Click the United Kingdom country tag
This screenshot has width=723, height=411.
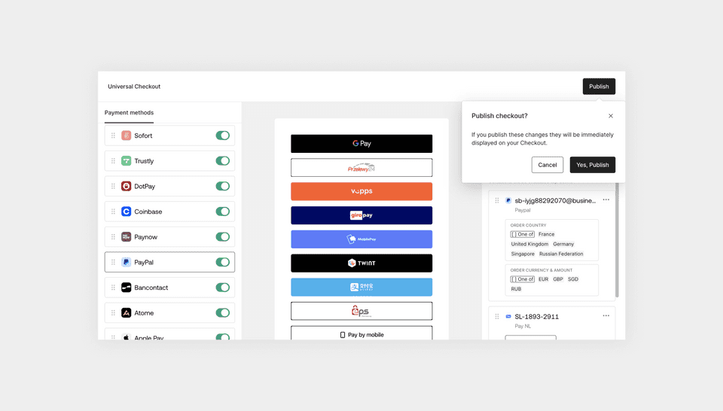pos(529,244)
